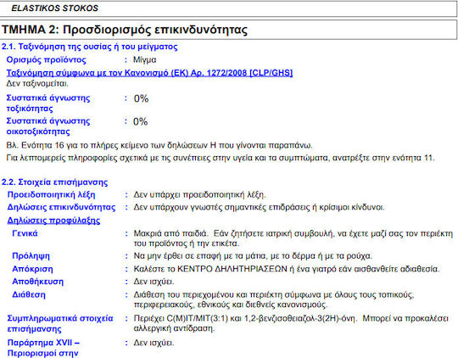The width and height of the screenshot is (458, 358).
Task: Click Συστατικά άγνωστης τοξικότητας label
Action: [x=48, y=103]
